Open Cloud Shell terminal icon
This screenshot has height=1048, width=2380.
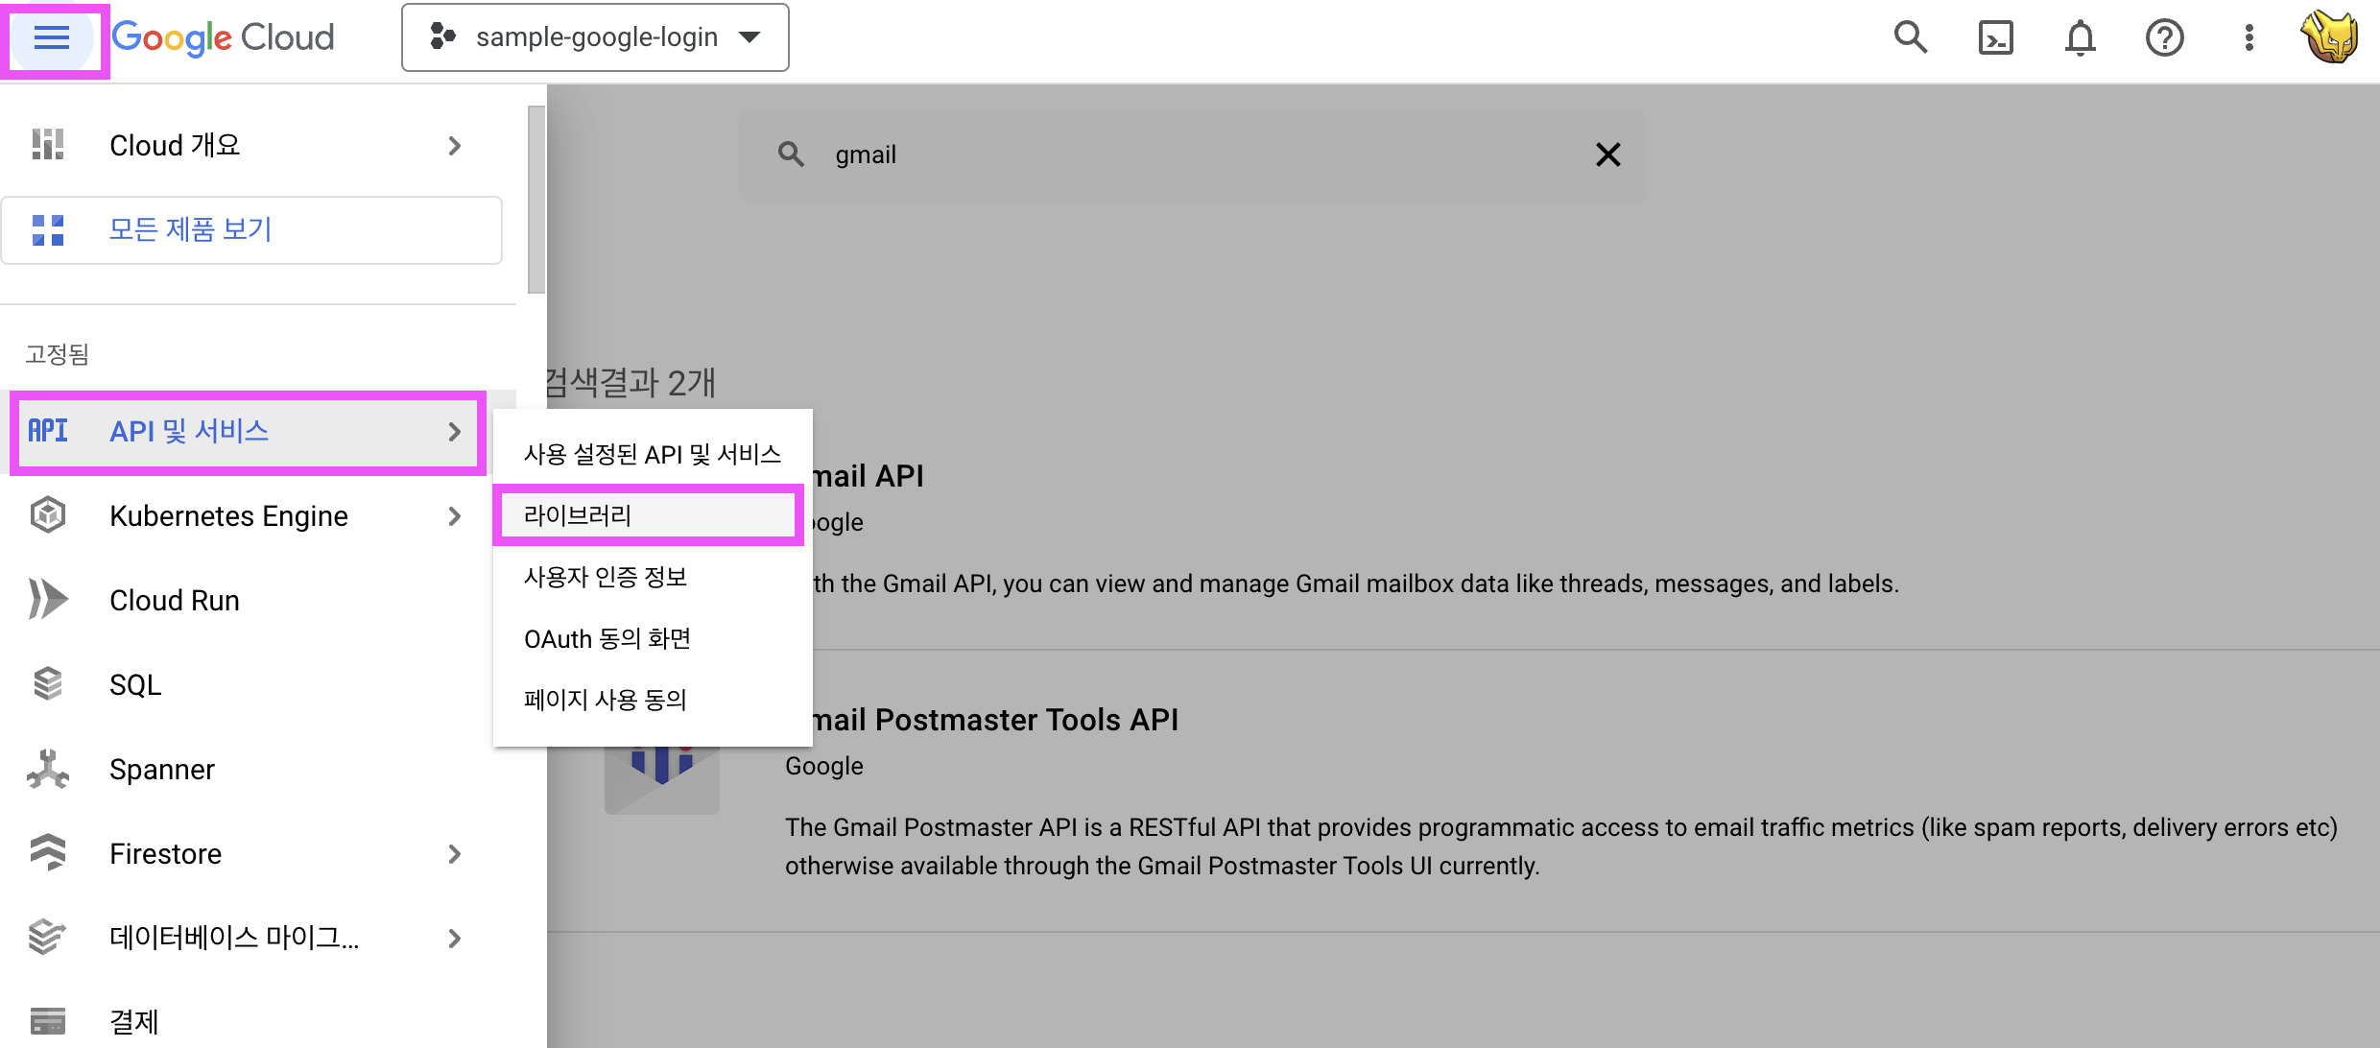1995,38
